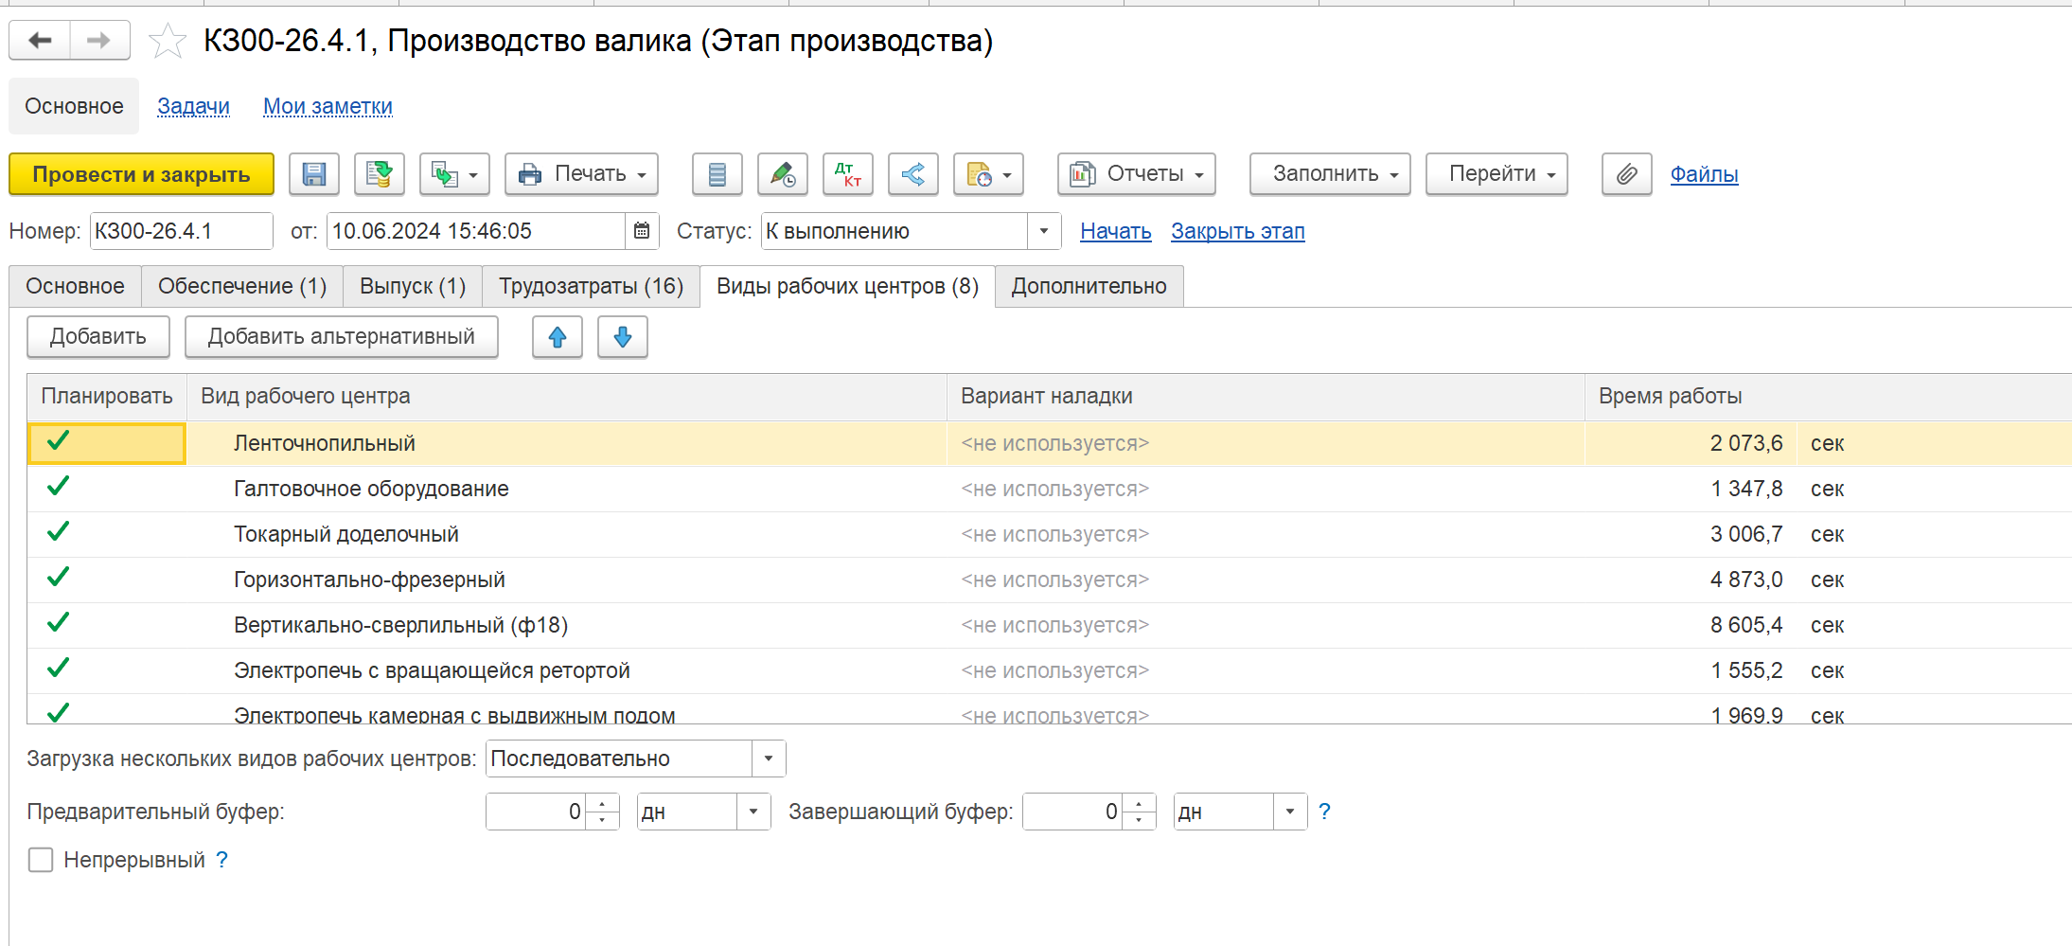Open the Перейти dropdown menu
This screenshot has width=2072, height=946.
click(1496, 174)
